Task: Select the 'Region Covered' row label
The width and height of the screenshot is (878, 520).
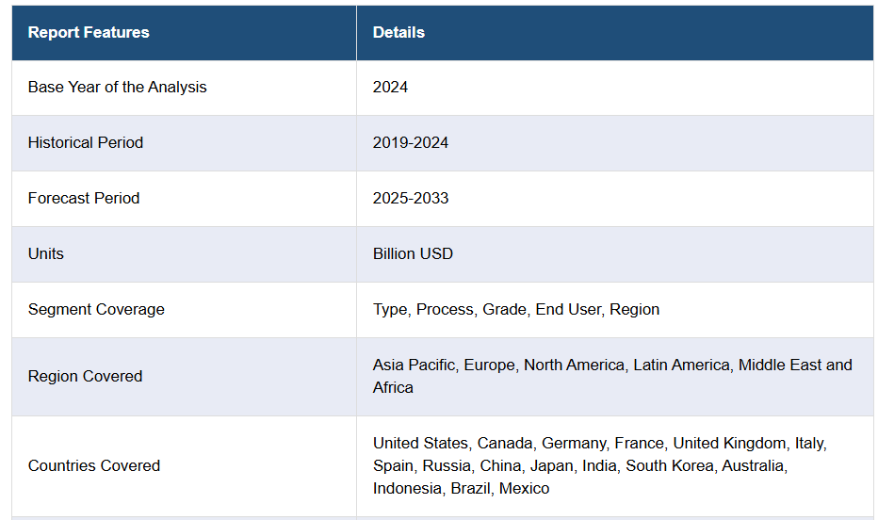Action: (x=85, y=376)
